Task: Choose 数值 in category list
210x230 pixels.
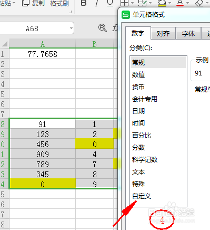Action: point(158,74)
